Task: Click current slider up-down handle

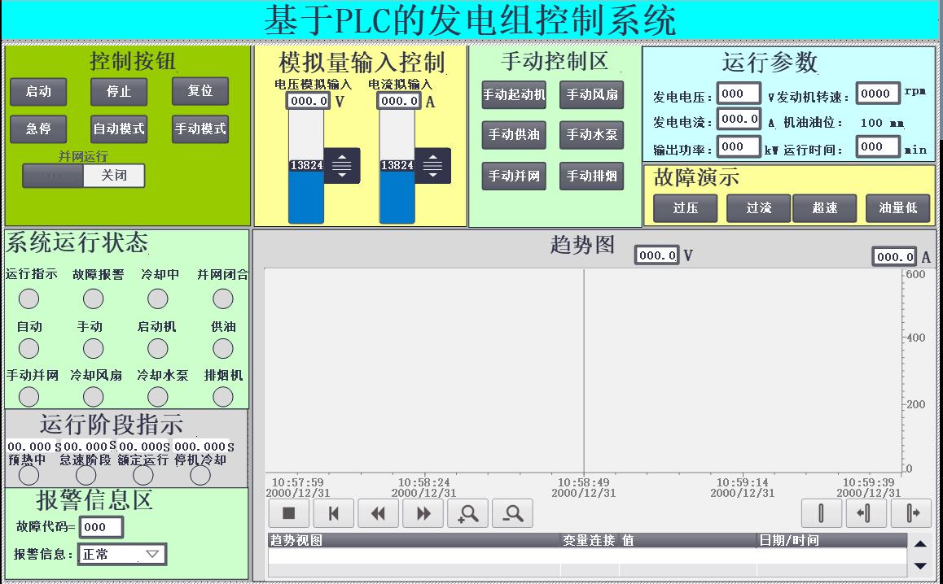Action: pyautogui.click(x=432, y=165)
